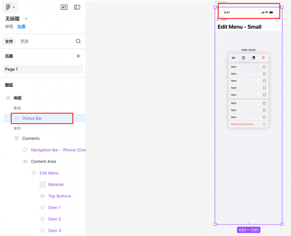Click the A? missing fonts icon
Image resolution: width=291 pixels, height=236 pixels.
pyautogui.click(x=64, y=7)
